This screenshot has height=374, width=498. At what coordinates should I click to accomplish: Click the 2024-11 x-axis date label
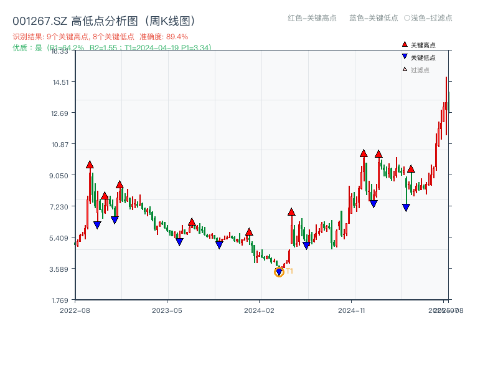351,310
